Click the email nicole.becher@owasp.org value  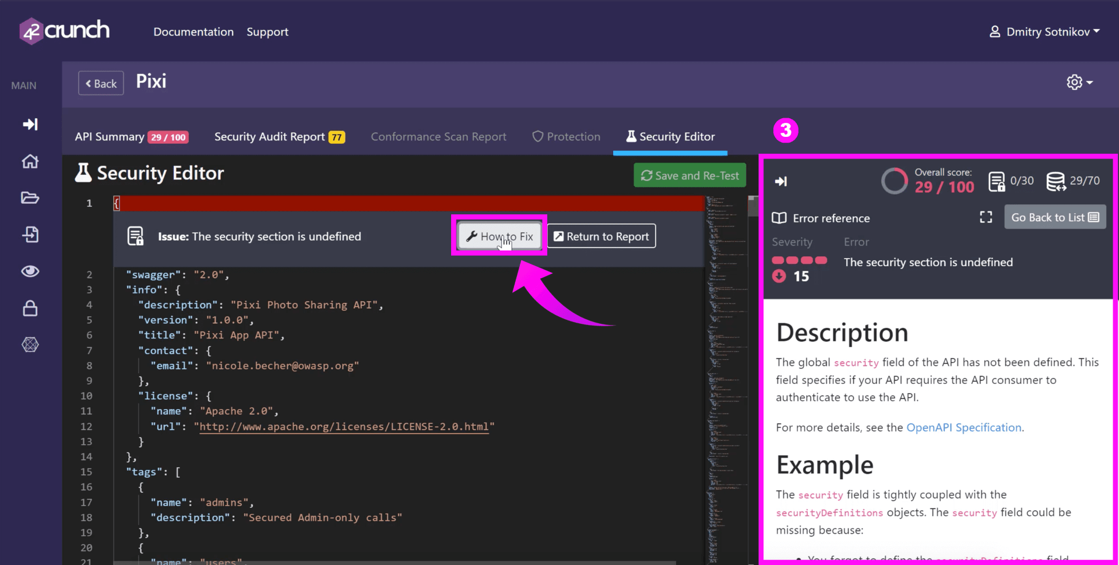[282, 366]
